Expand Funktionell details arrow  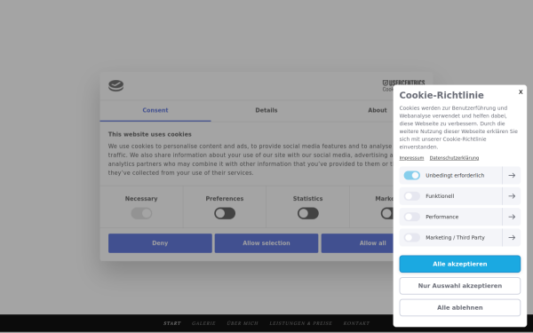pos(512,196)
